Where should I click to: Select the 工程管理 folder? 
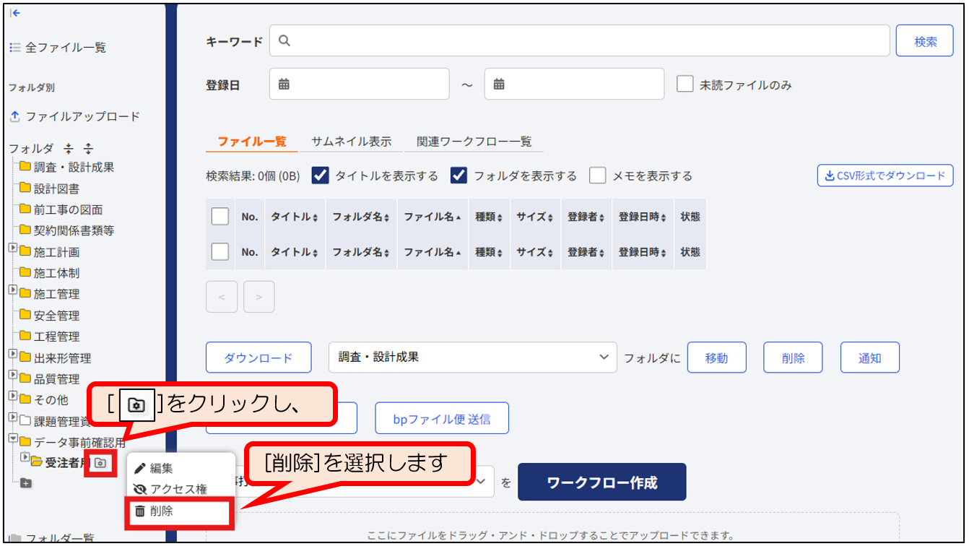point(56,337)
